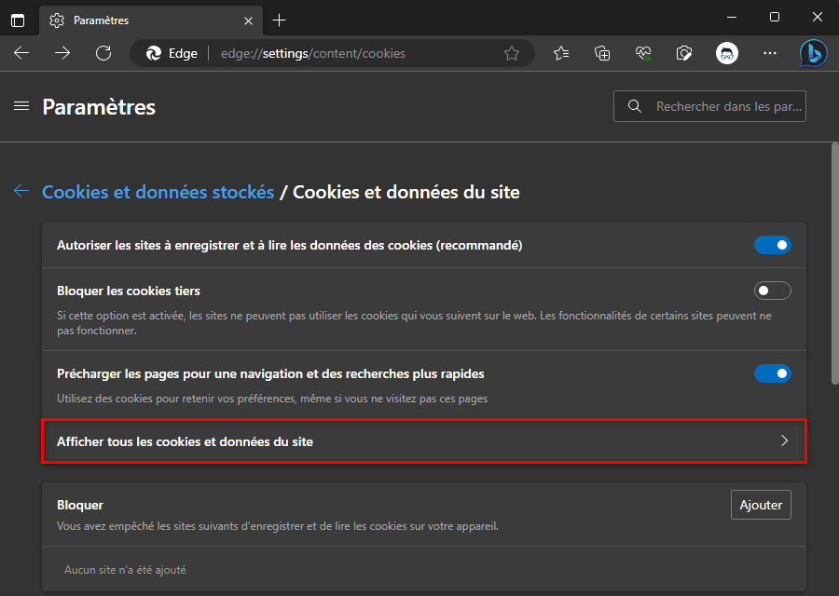Click the browser back arrow
Image resolution: width=839 pixels, height=596 pixels.
(x=21, y=53)
